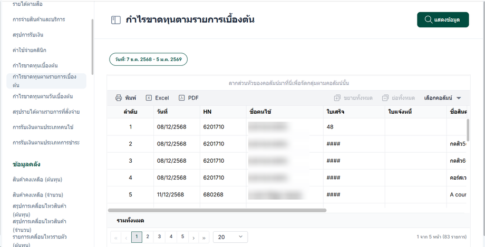Image resolution: width=485 pixels, height=247 pixels.
Task: Open the date range filter chip
Action: tap(148, 60)
